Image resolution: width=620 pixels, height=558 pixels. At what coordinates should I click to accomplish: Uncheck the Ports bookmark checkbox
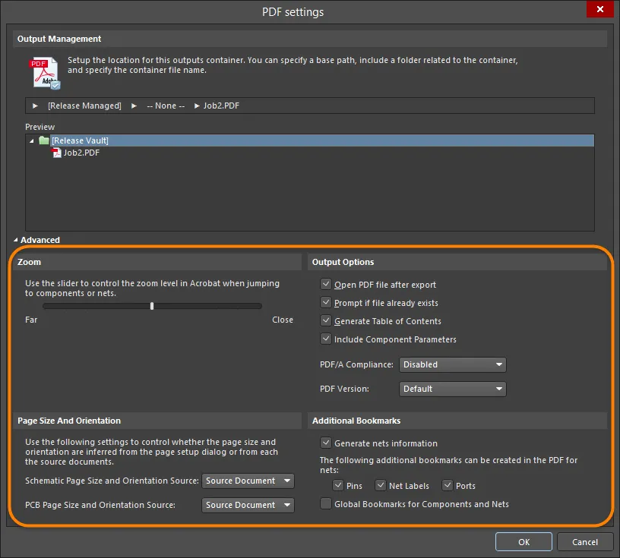[448, 485]
